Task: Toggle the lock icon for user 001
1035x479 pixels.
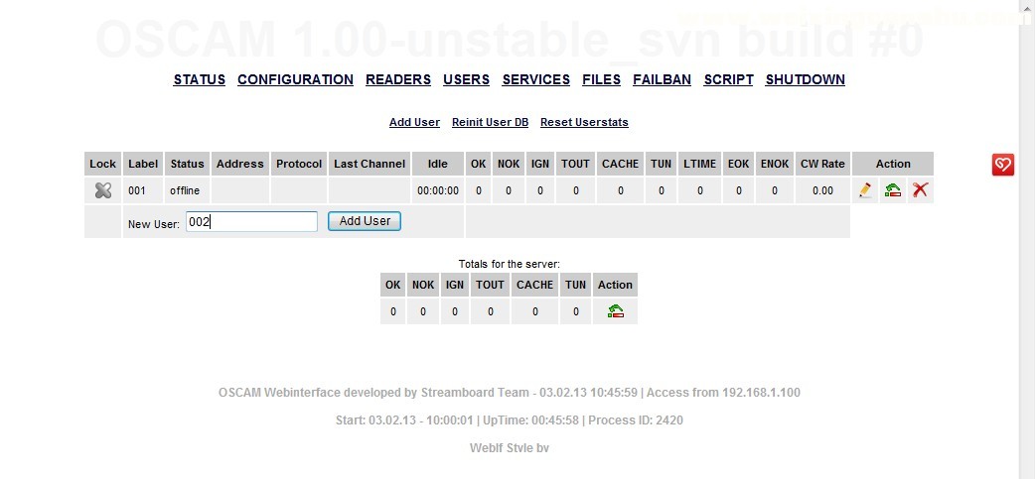Action: pos(102,190)
